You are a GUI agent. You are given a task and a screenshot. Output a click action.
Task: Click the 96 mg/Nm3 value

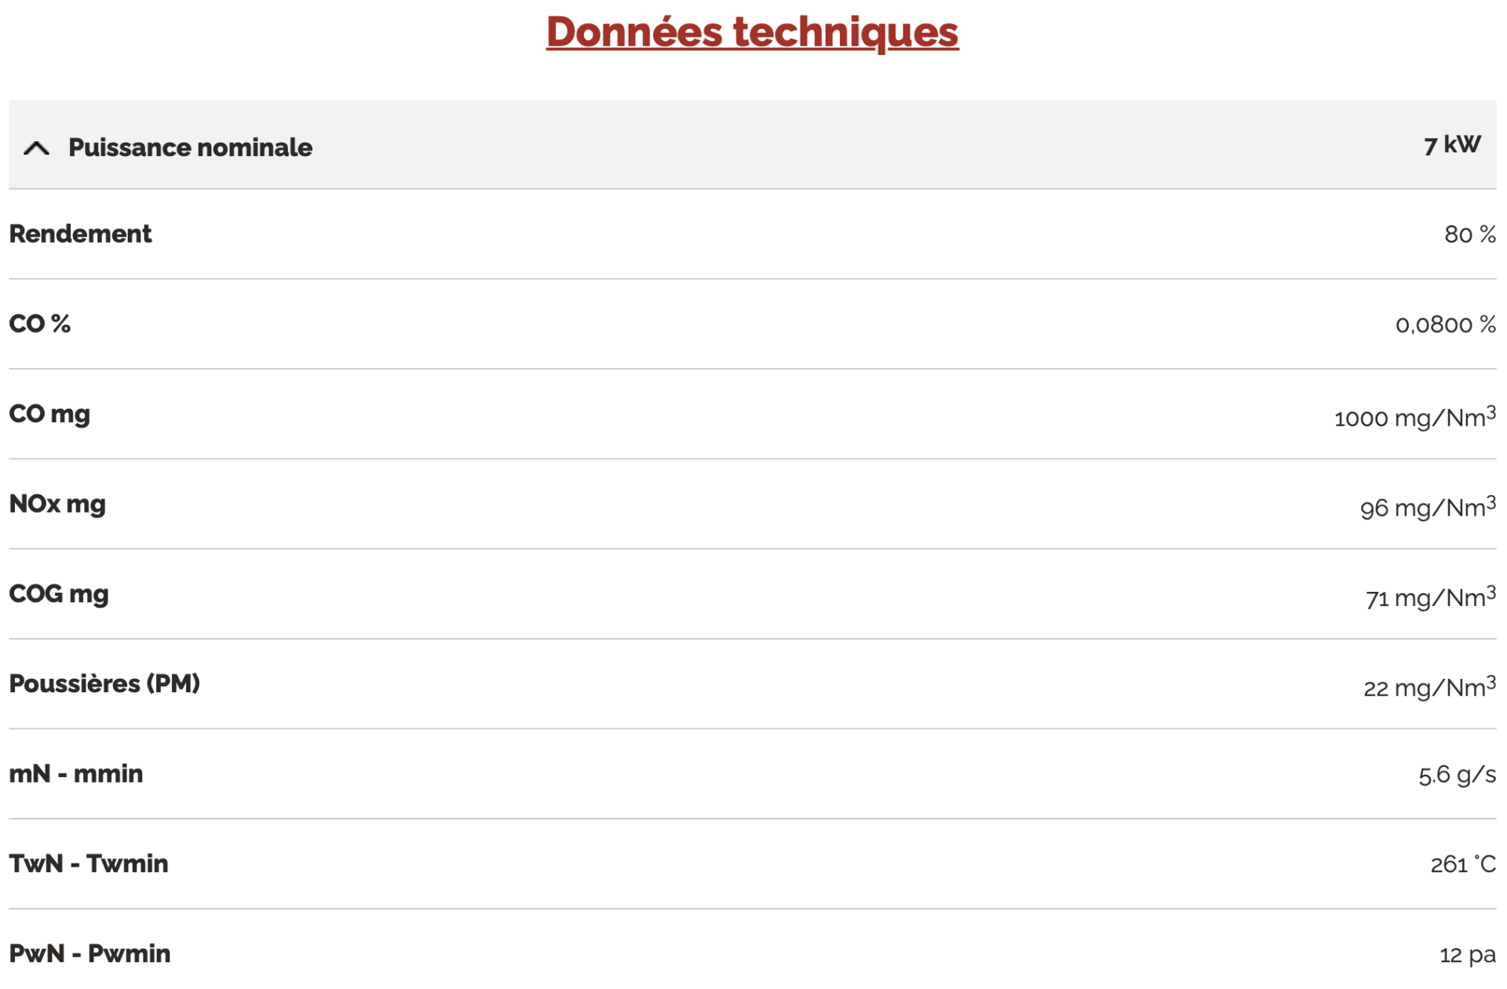(1427, 508)
